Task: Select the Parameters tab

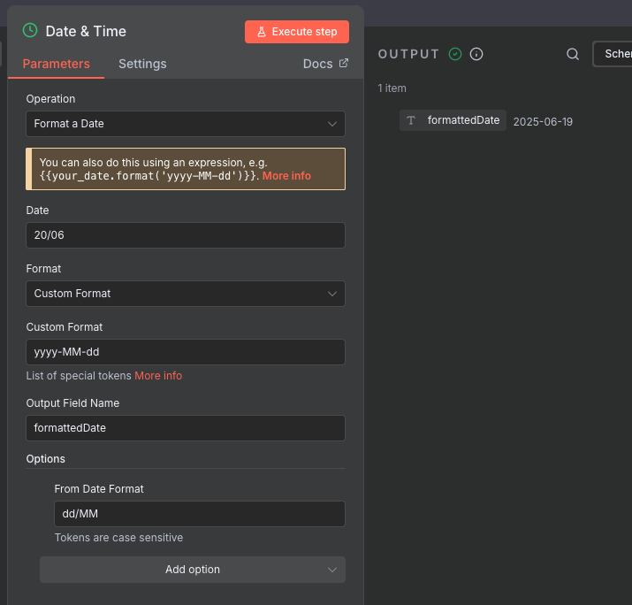Action: [56, 64]
